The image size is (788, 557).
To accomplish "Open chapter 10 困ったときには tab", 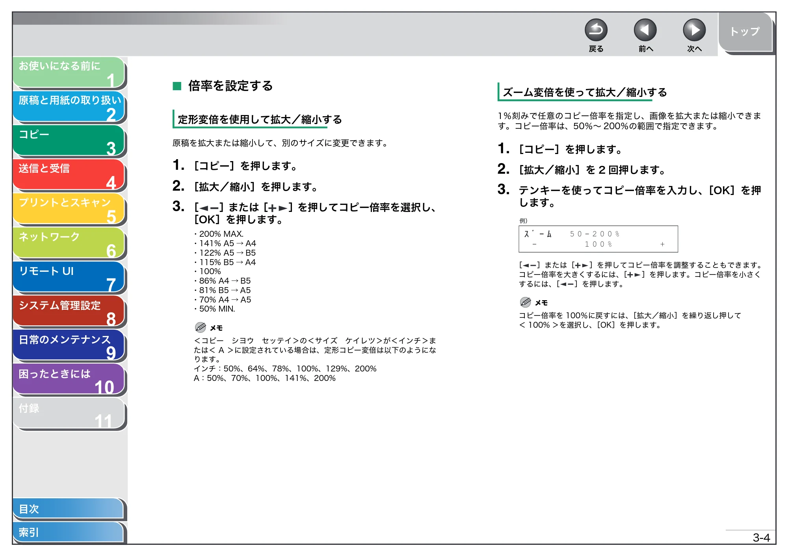I will [x=69, y=380].
